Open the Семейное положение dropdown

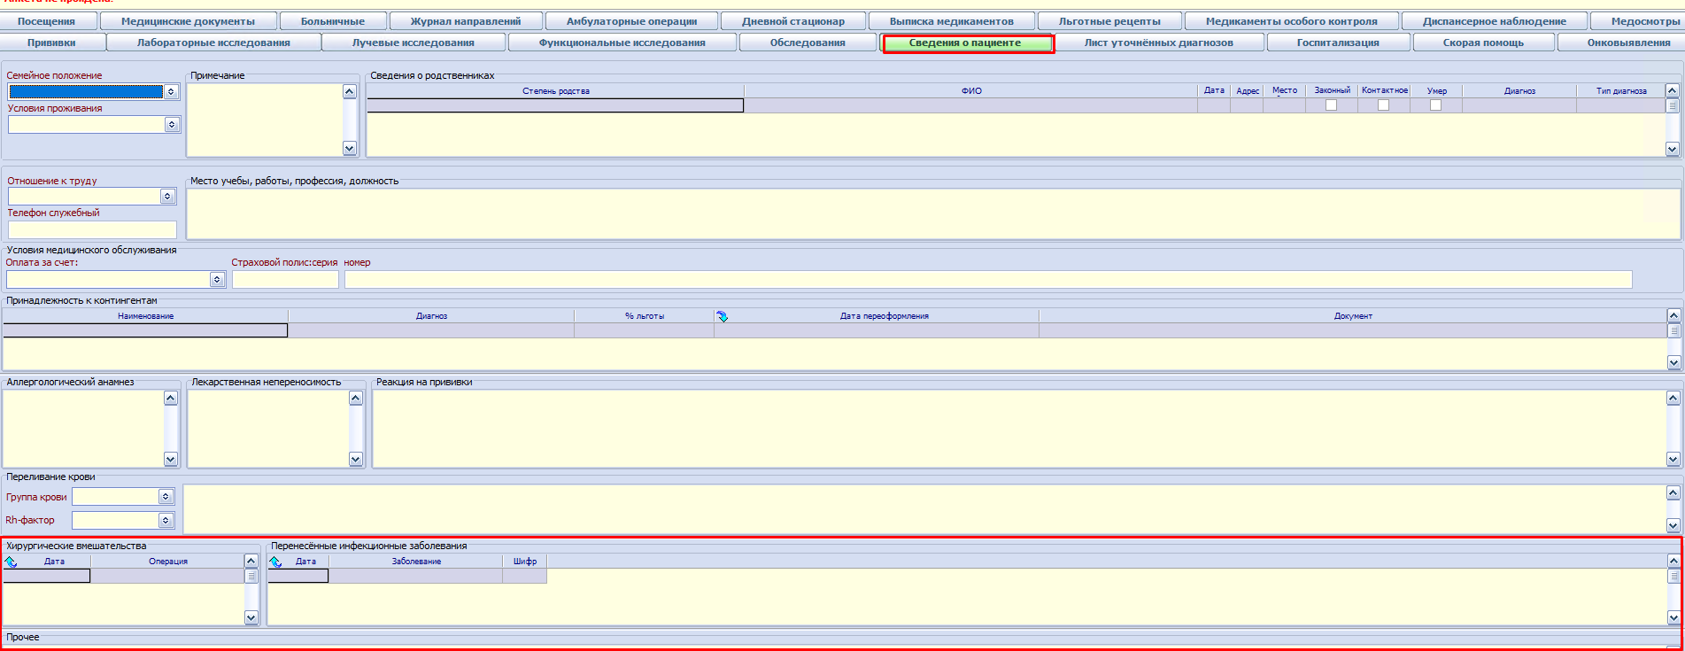click(x=171, y=92)
